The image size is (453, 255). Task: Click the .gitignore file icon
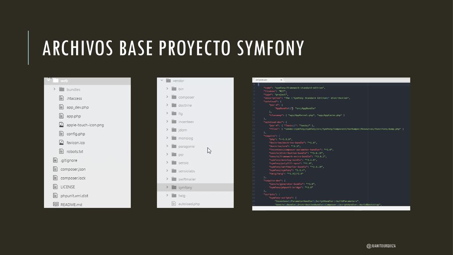tap(55, 160)
